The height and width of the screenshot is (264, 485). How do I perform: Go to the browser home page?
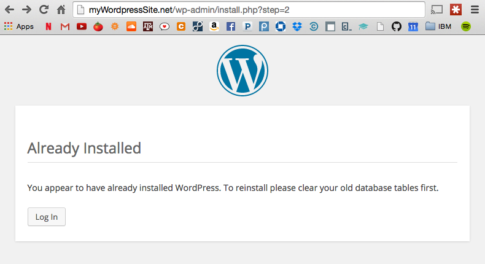(61, 10)
